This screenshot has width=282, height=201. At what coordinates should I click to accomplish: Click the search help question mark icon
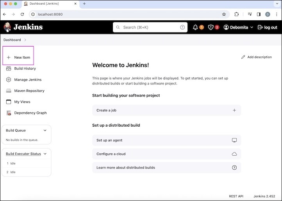pyautogui.click(x=182, y=27)
